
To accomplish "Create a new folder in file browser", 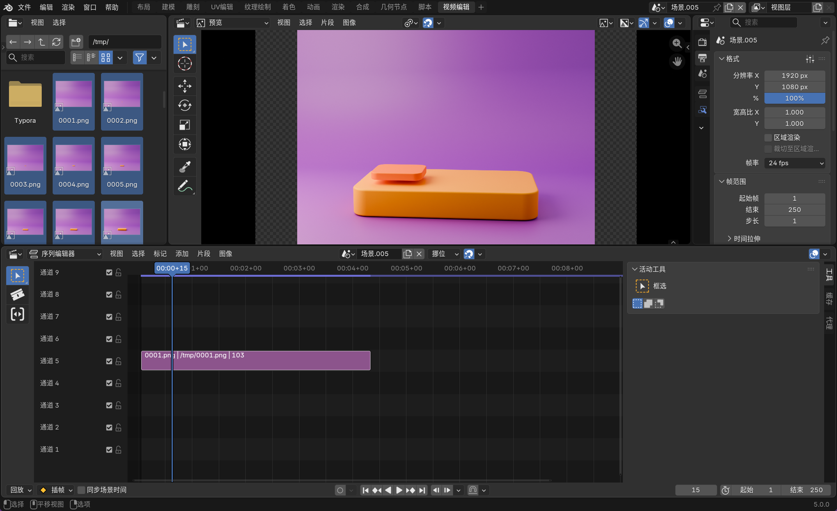I will click(x=76, y=42).
